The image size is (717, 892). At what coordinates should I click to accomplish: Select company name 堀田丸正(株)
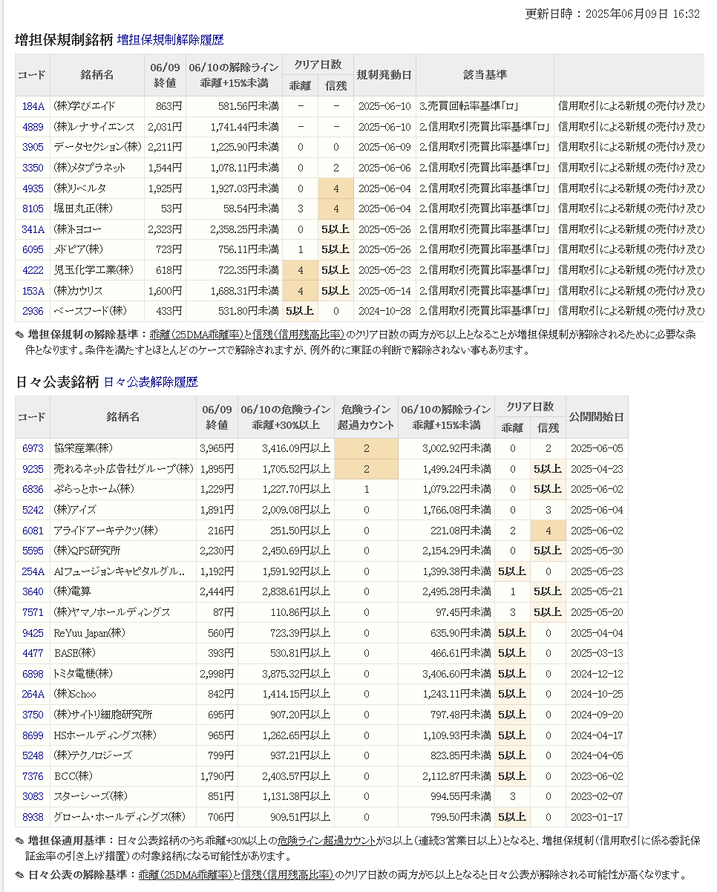coord(83,209)
